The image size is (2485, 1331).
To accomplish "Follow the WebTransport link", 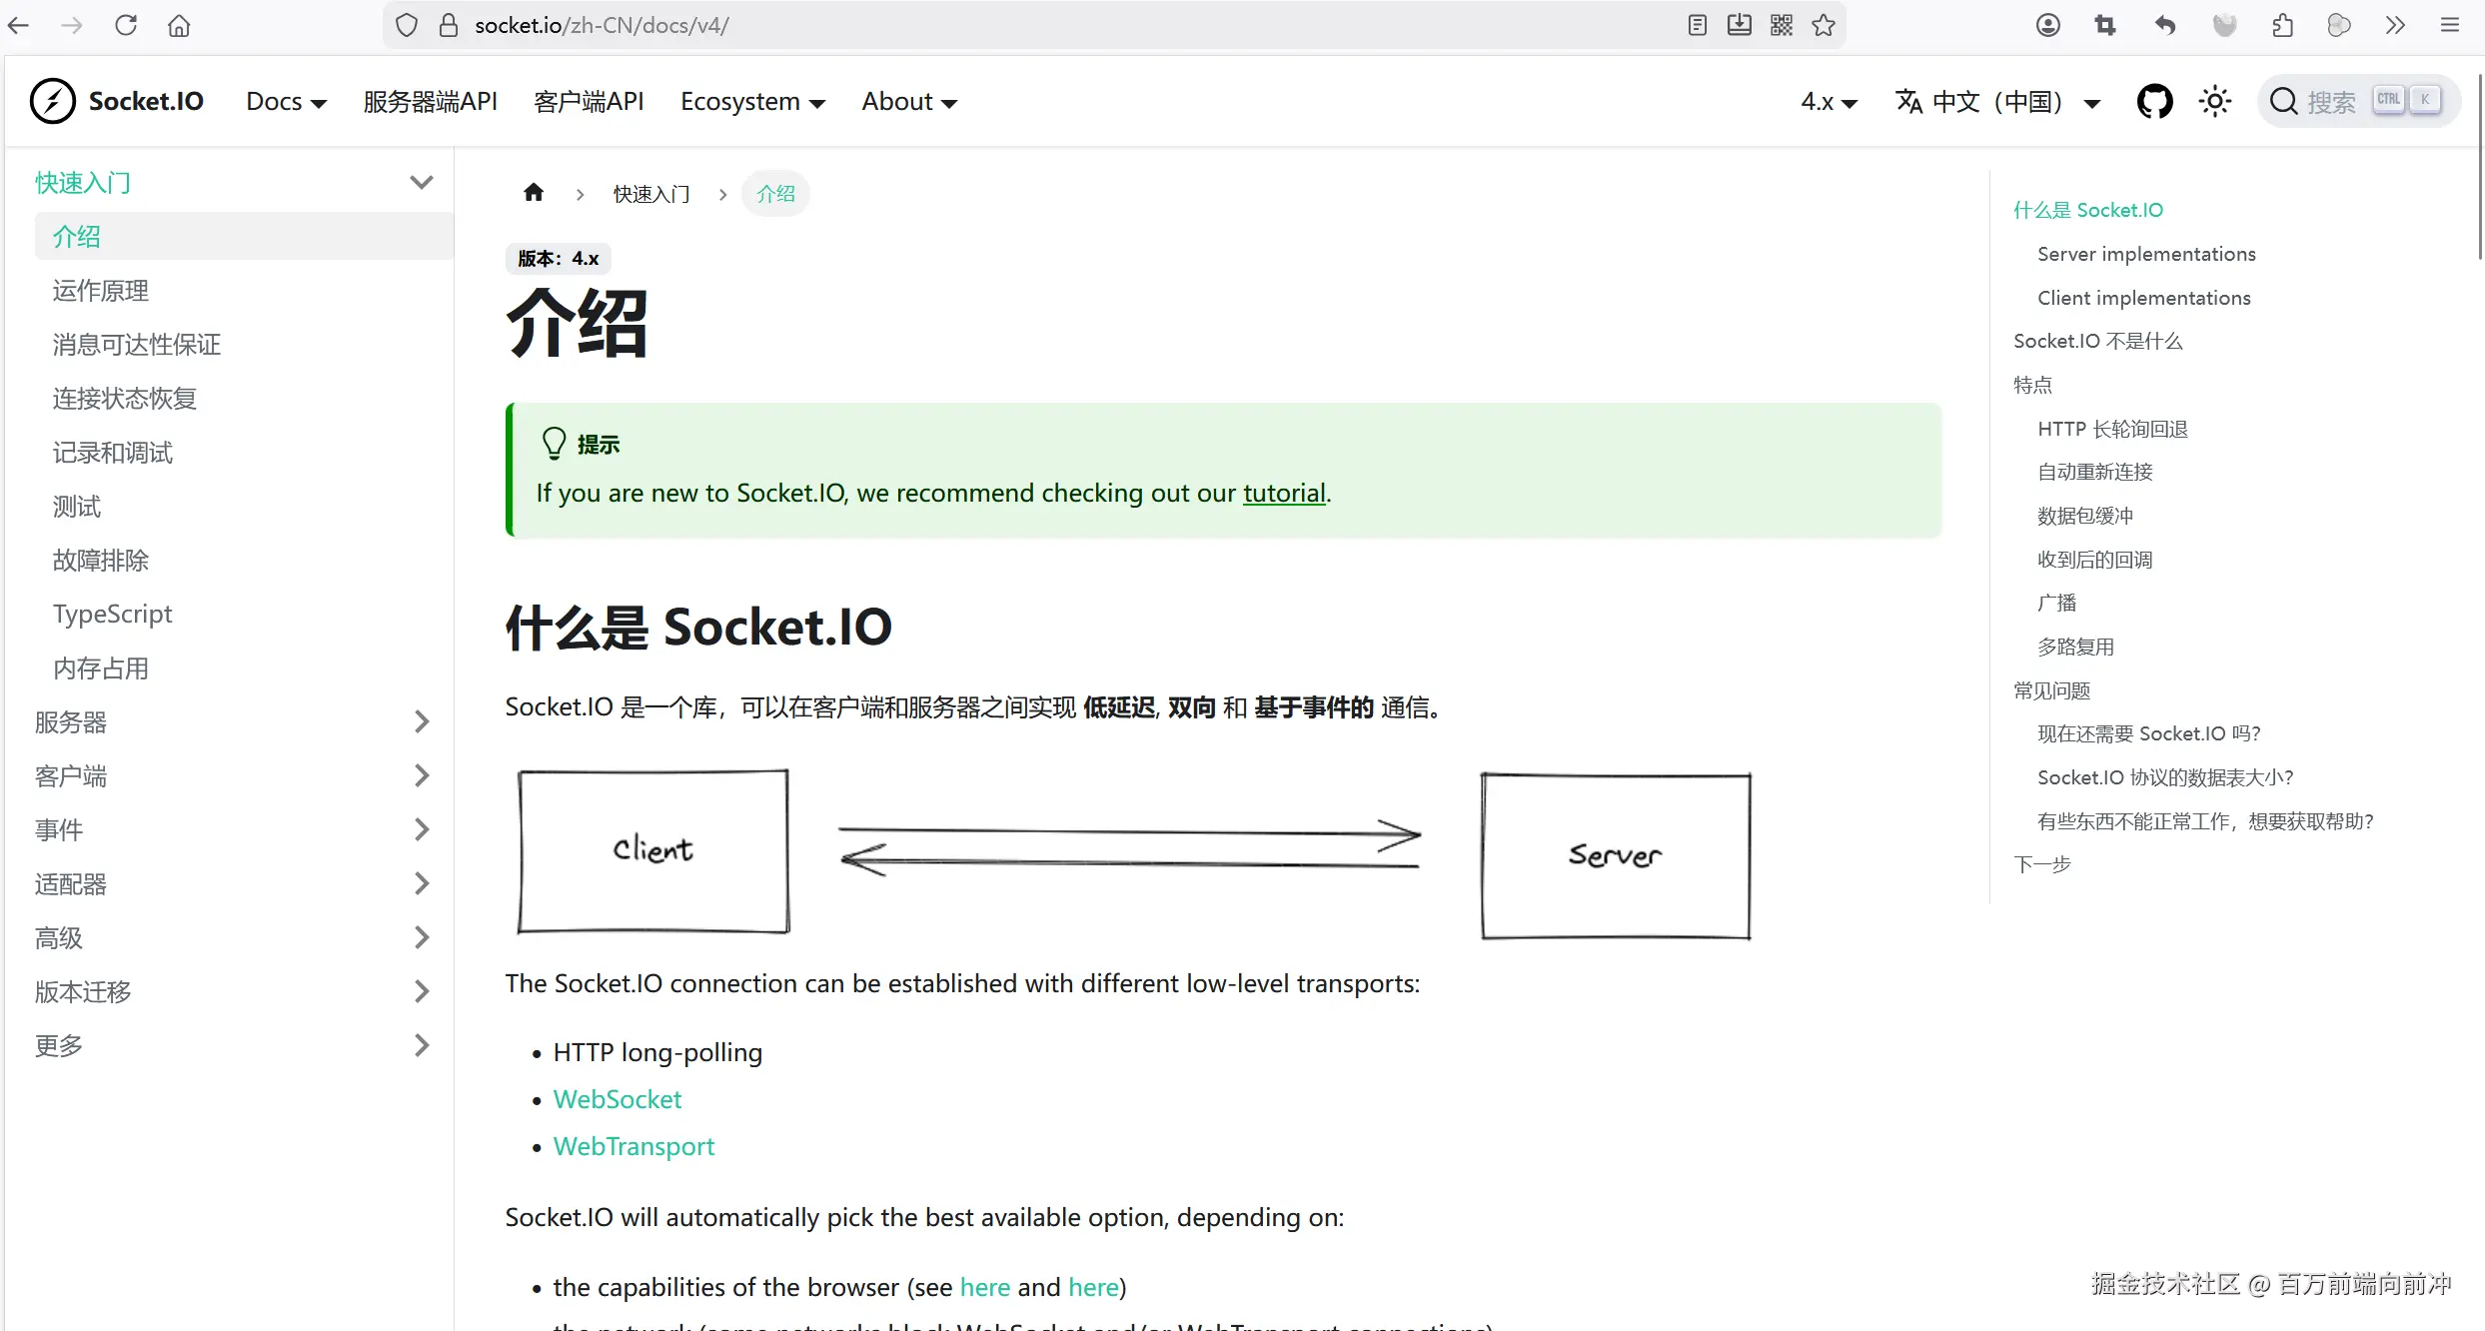I will 633,1146.
